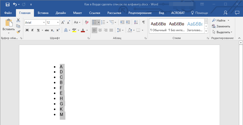Image resolution: width=243 pixels, height=125 pixels.
Task: Click the Sort (А-Я) icon
Action: 136,22
